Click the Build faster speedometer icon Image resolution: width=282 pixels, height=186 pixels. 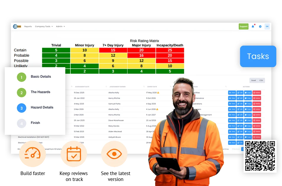(33, 154)
